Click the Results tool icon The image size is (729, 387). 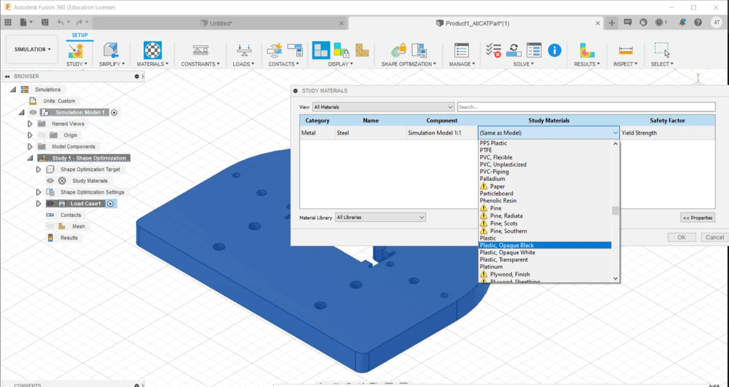(587, 50)
